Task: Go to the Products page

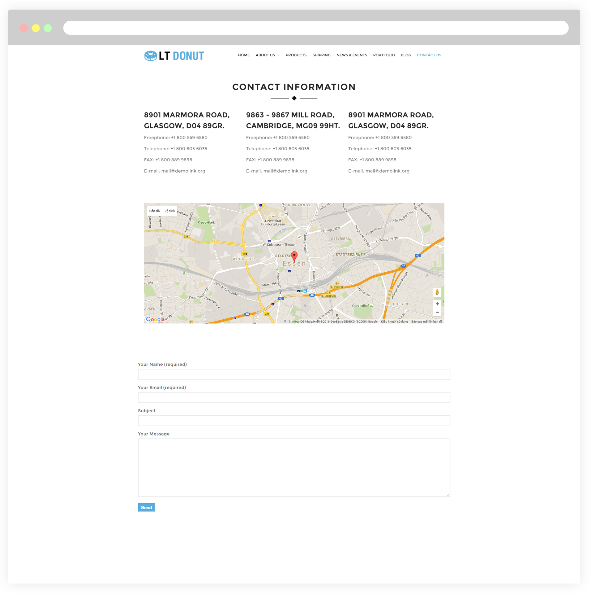Action: coord(296,55)
